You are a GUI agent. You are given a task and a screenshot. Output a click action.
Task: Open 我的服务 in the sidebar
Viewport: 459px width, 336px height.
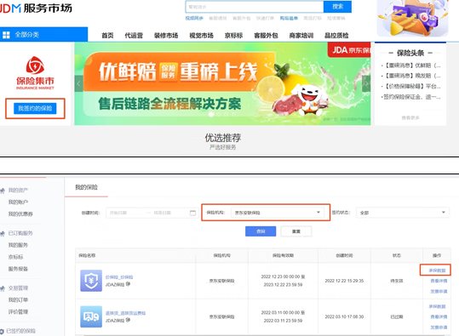(18, 245)
